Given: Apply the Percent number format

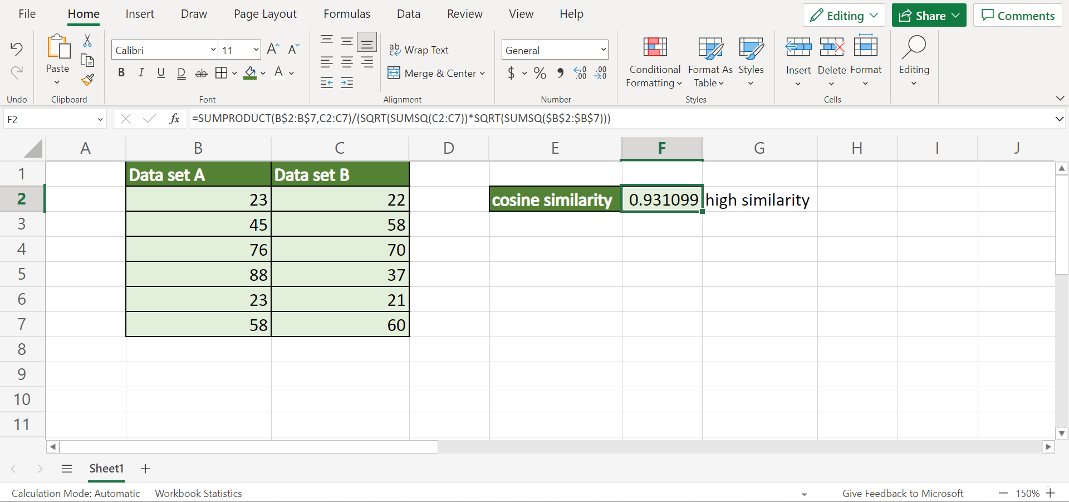Looking at the screenshot, I should [539, 73].
